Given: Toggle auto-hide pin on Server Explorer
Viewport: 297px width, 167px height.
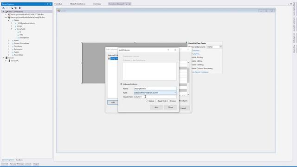Looking at the screenshot, I should 48,4.
